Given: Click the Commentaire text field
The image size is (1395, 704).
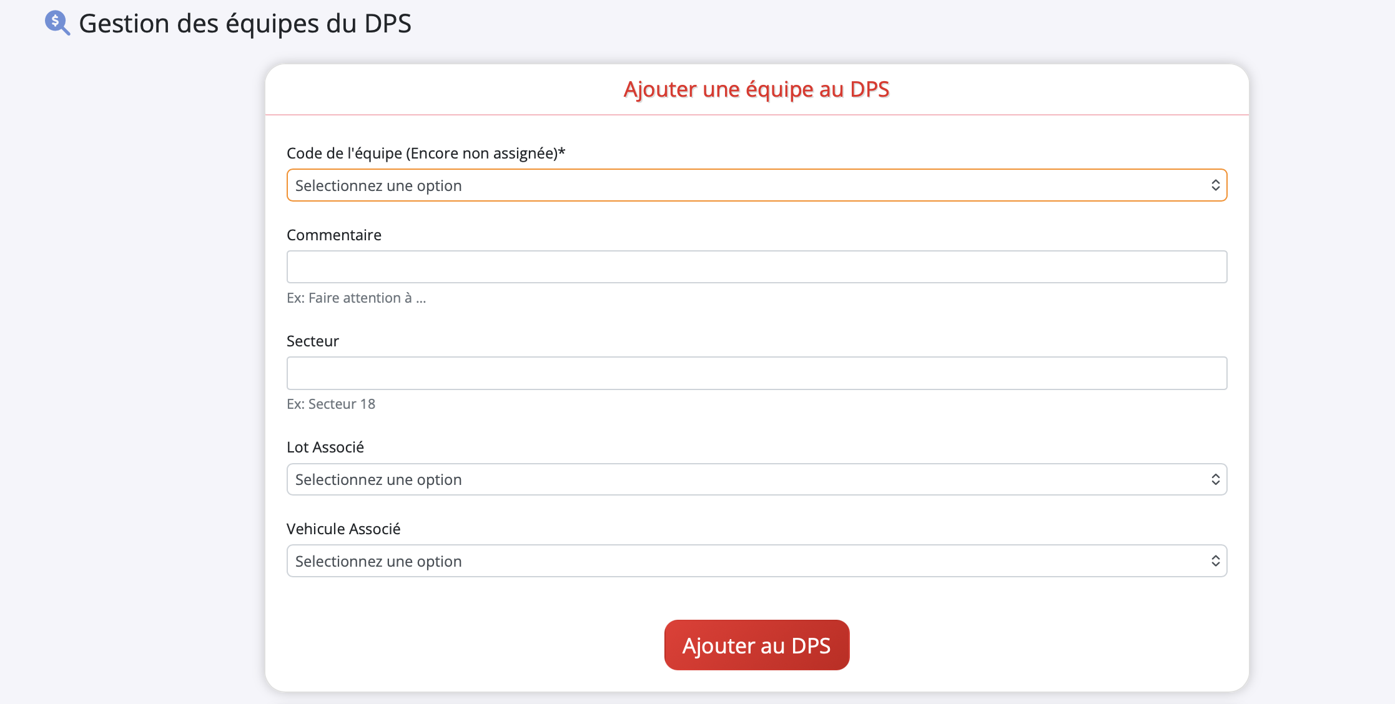Looking at the screenshot, I should 756,267.
